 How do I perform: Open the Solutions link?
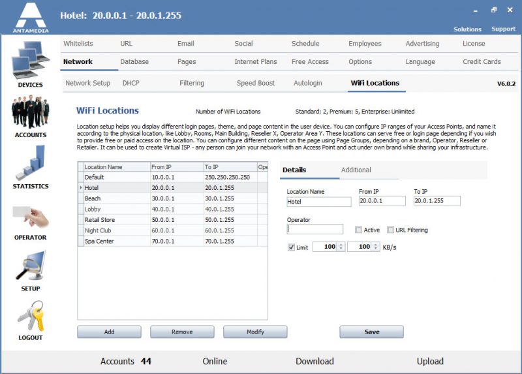(467, 29)
